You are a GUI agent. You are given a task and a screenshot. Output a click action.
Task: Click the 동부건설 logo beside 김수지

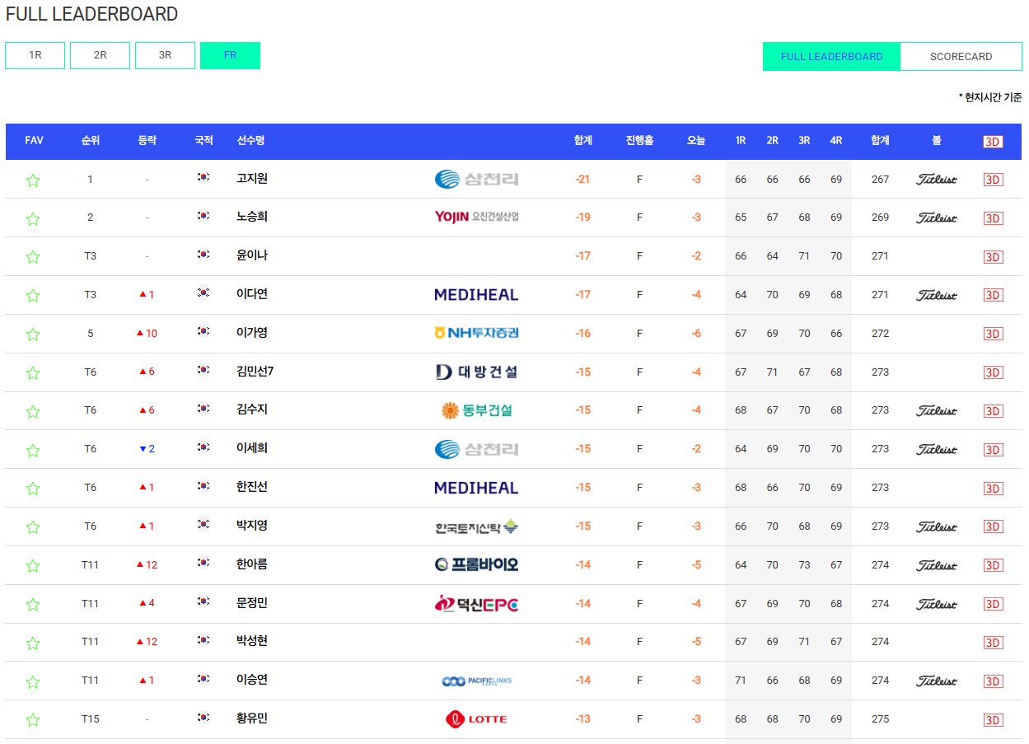(475, 410)
